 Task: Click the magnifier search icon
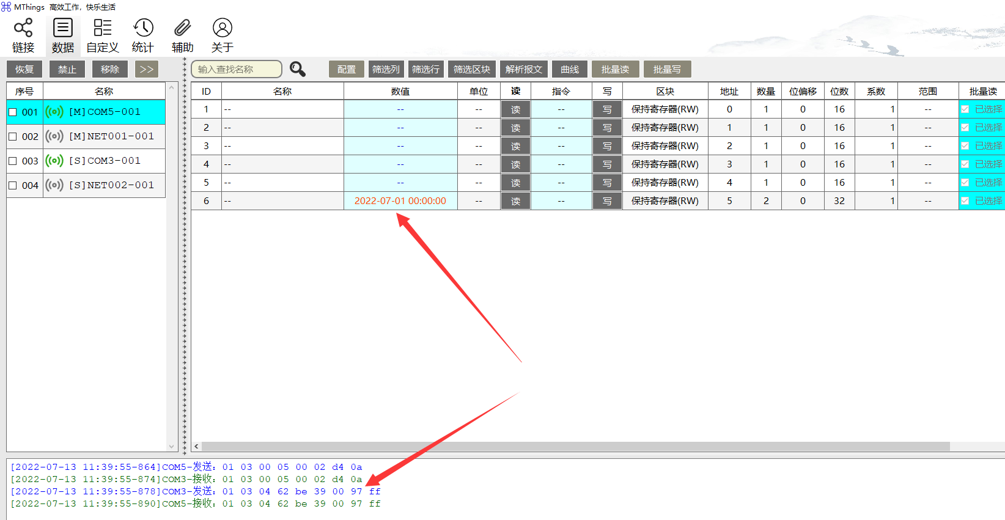(x=298, y=69)
